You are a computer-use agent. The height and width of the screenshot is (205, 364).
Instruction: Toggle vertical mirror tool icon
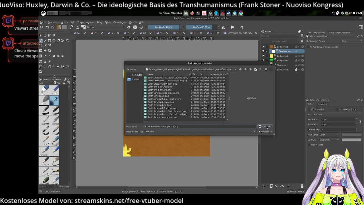point(233,27)
